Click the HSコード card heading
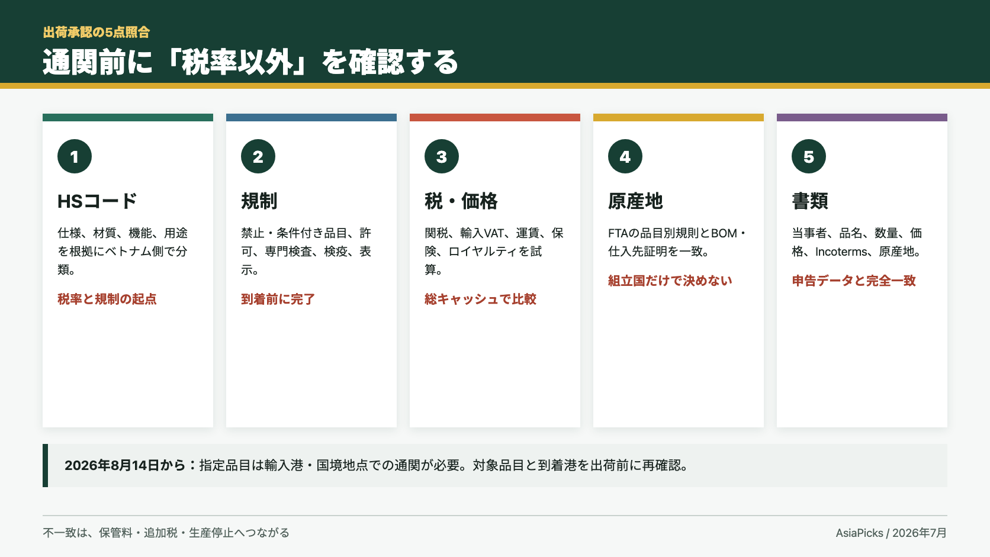This screenshot has height=557, width=990. coord(97,201)
